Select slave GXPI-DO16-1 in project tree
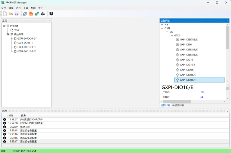 [x=25, y=43]
